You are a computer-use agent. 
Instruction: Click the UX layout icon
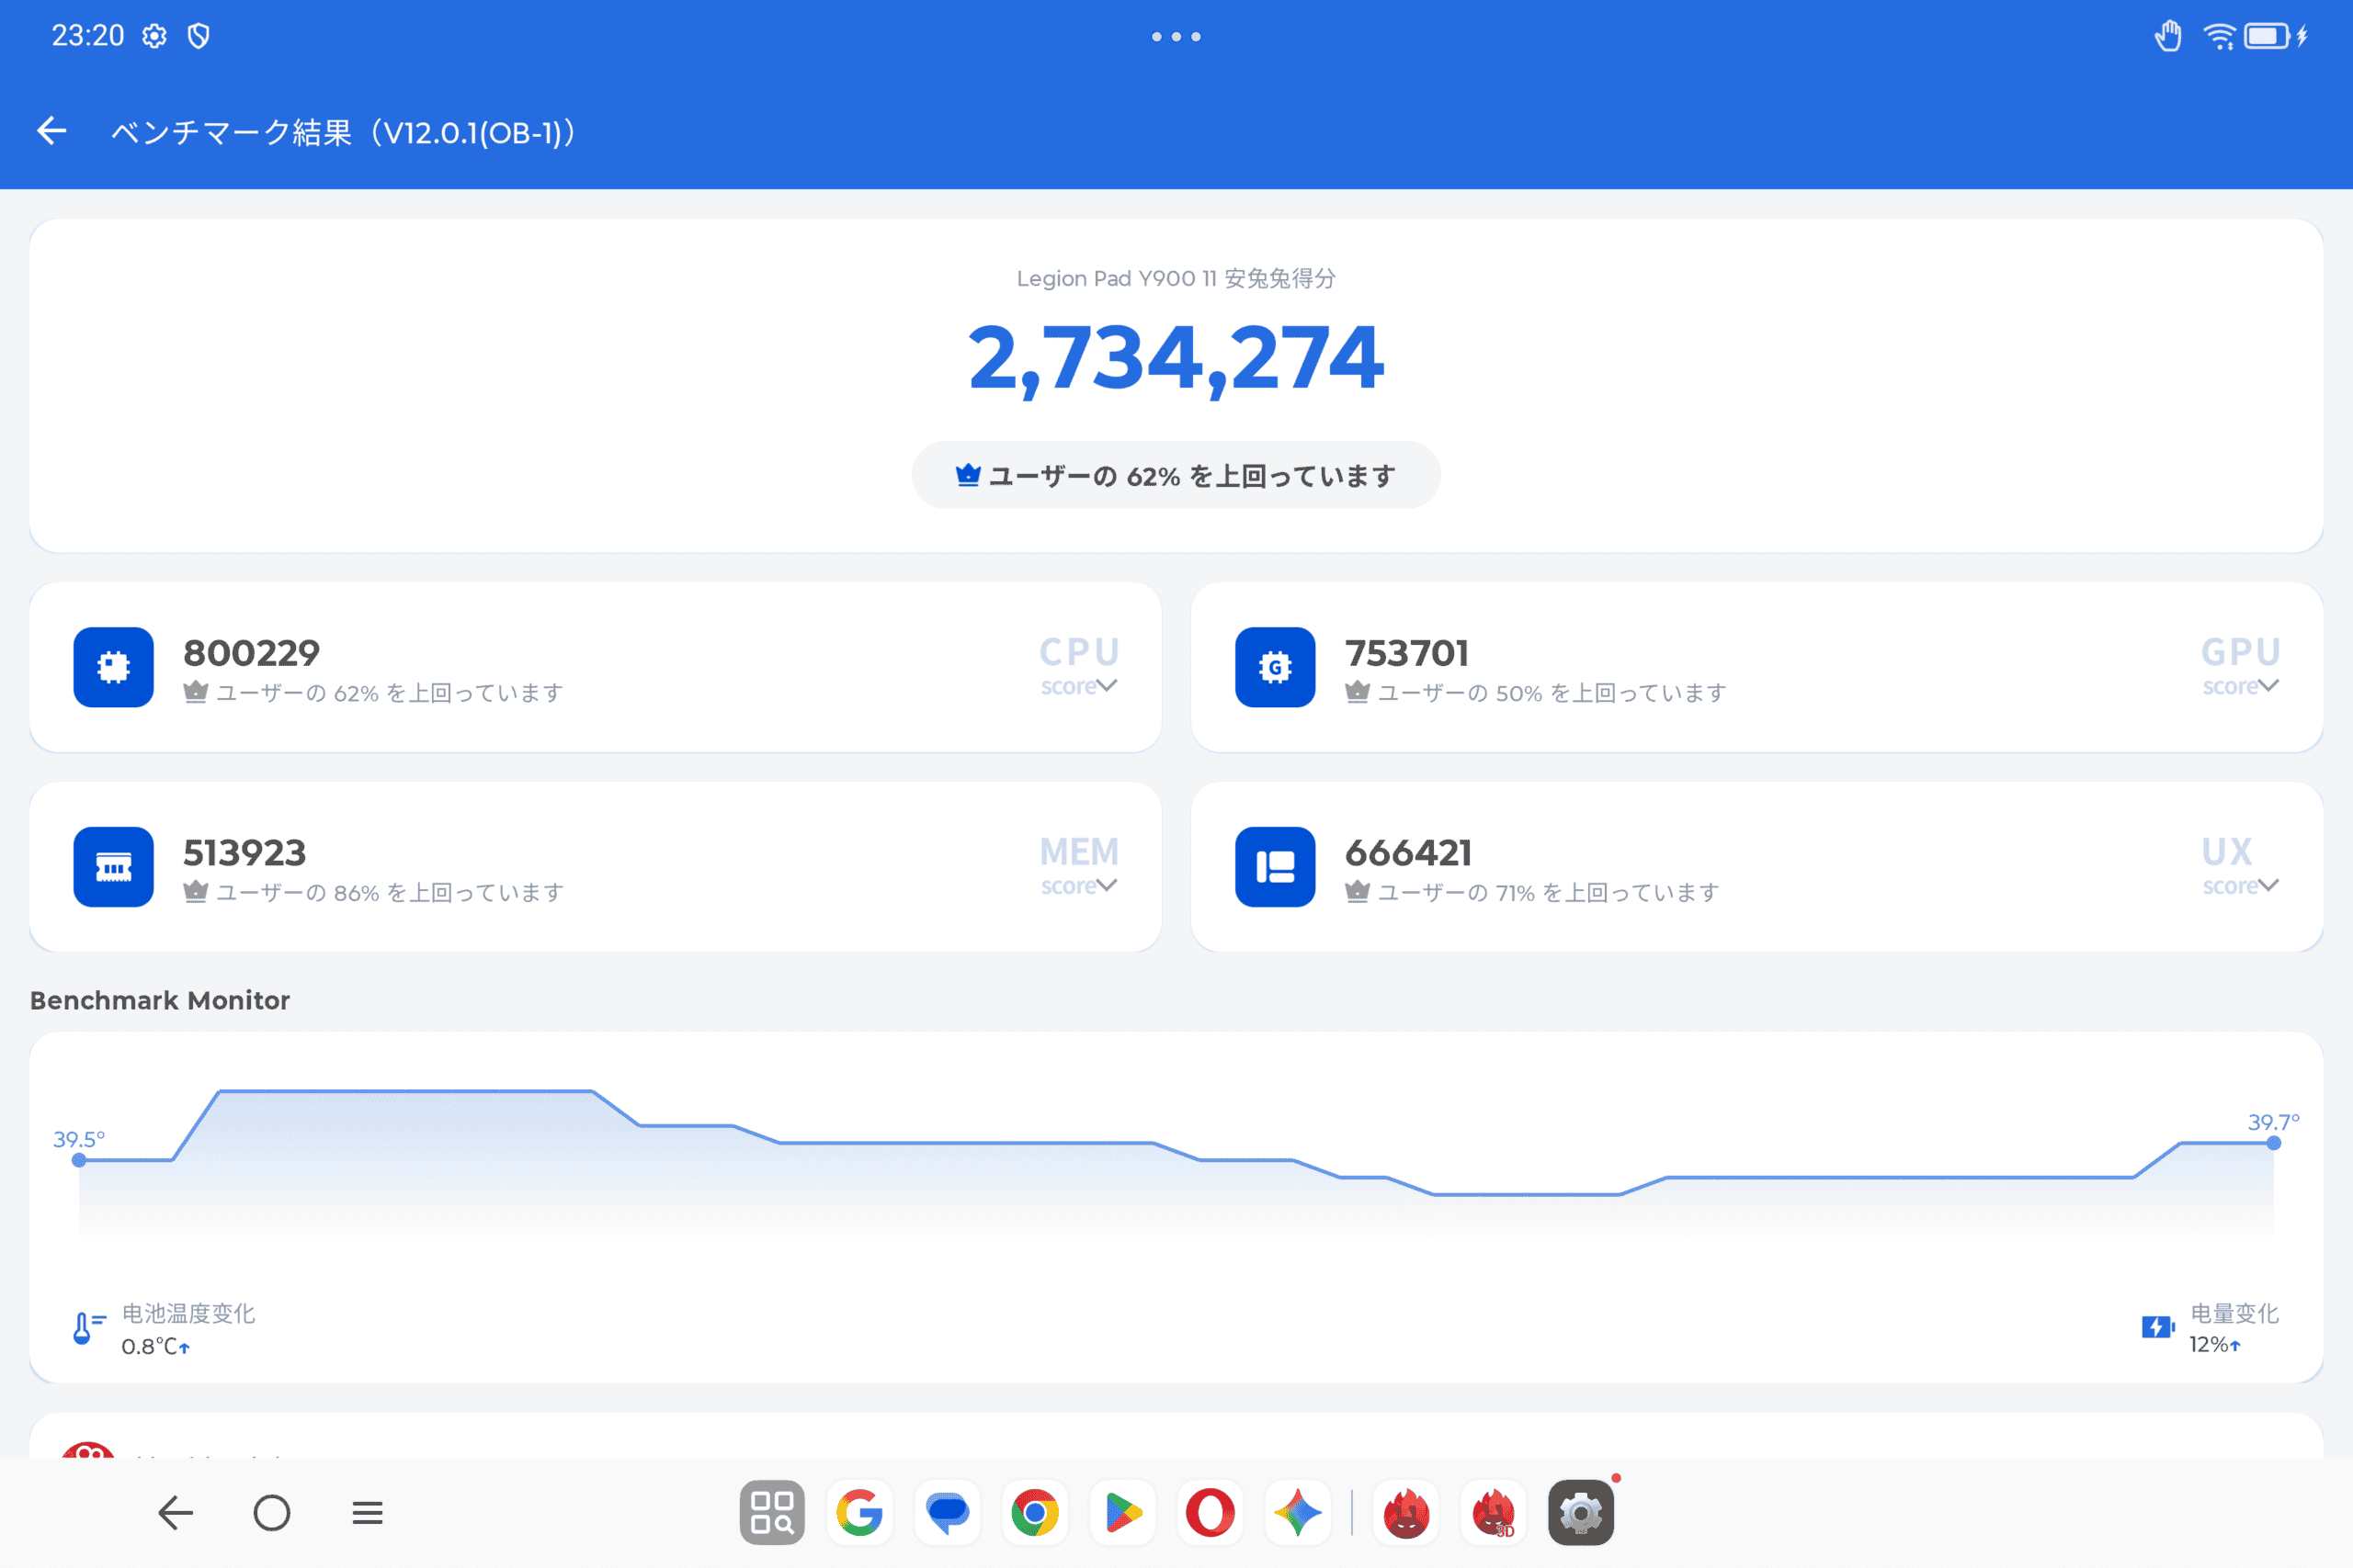(x=1275, y=867)
